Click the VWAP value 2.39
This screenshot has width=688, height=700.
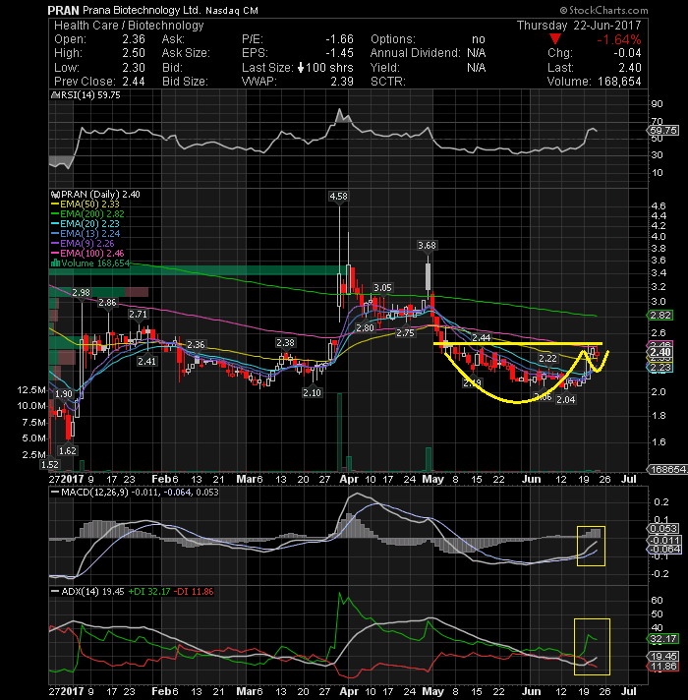click(x=342, y=82)
